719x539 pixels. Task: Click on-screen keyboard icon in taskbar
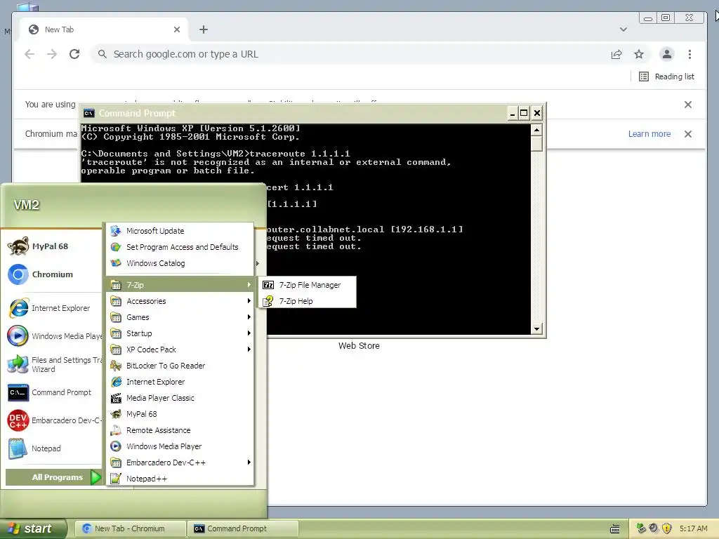coord(615,529)
